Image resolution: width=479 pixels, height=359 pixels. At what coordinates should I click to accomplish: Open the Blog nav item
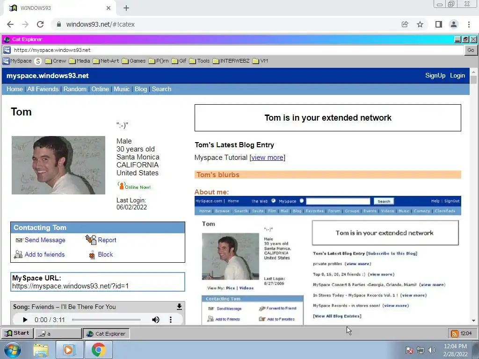(141, 89)
